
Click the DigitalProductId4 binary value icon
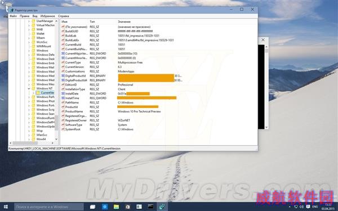point(63,80)
